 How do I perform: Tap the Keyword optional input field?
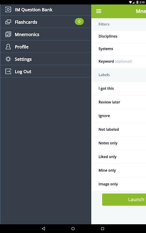tap(119, 62)
